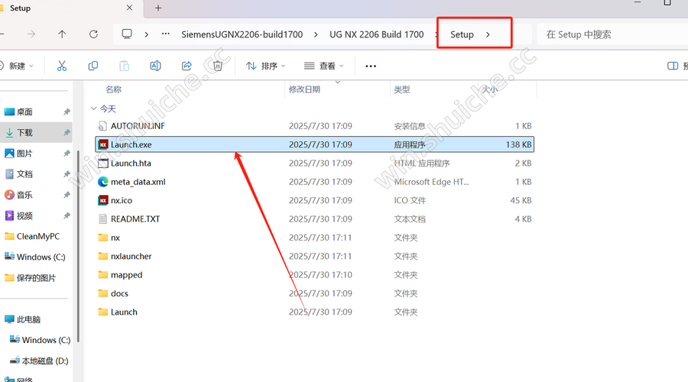Click the 138 KB size cell

pyautogui.click(x=518, y=144)
